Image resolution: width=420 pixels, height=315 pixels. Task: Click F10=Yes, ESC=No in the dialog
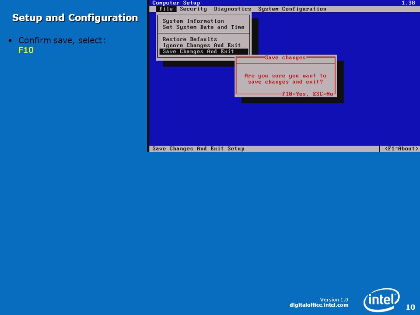pyautogui.click(x=308, y=94)
